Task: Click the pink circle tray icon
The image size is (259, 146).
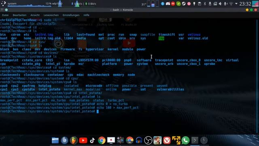Action: [x=189, y=4]
